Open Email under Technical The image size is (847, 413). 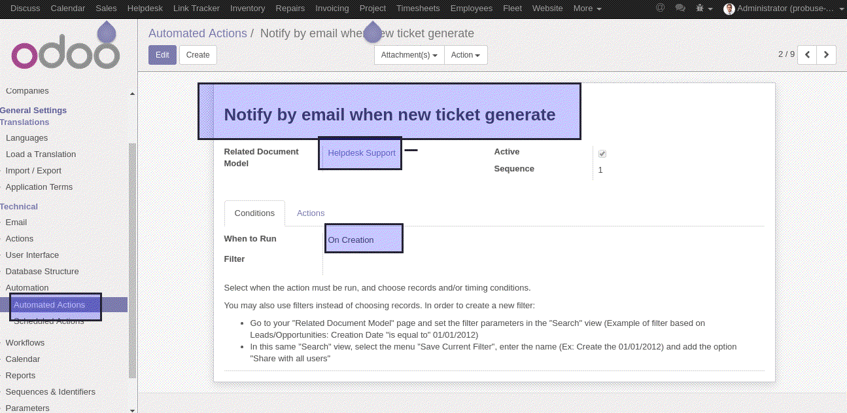(x=16, y=223)
